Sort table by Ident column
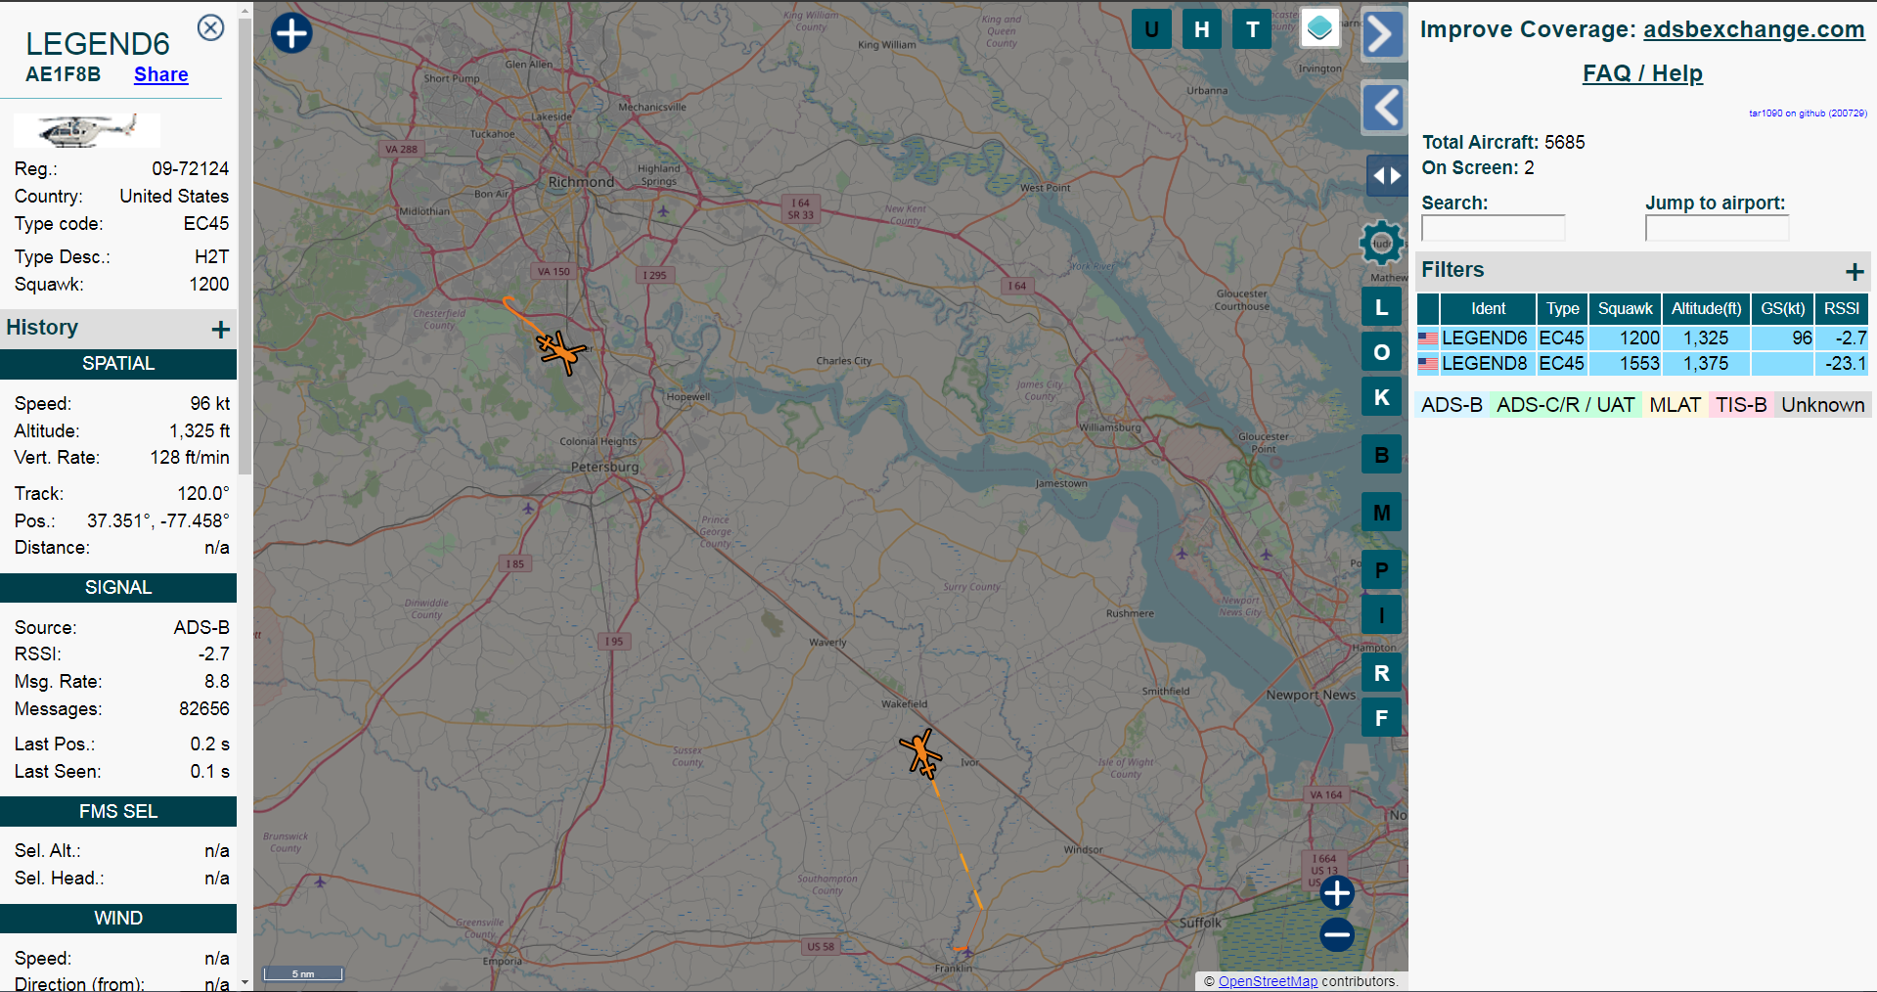 (1488, 308)
